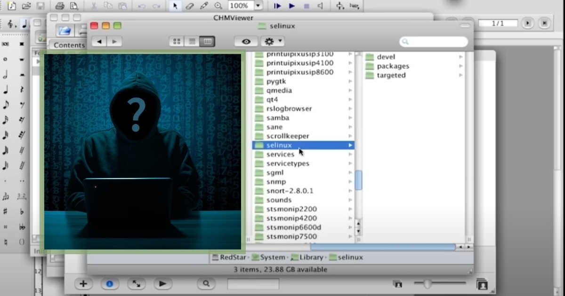Expand the devel folder
565x296 pixels.
click(386, 57)
